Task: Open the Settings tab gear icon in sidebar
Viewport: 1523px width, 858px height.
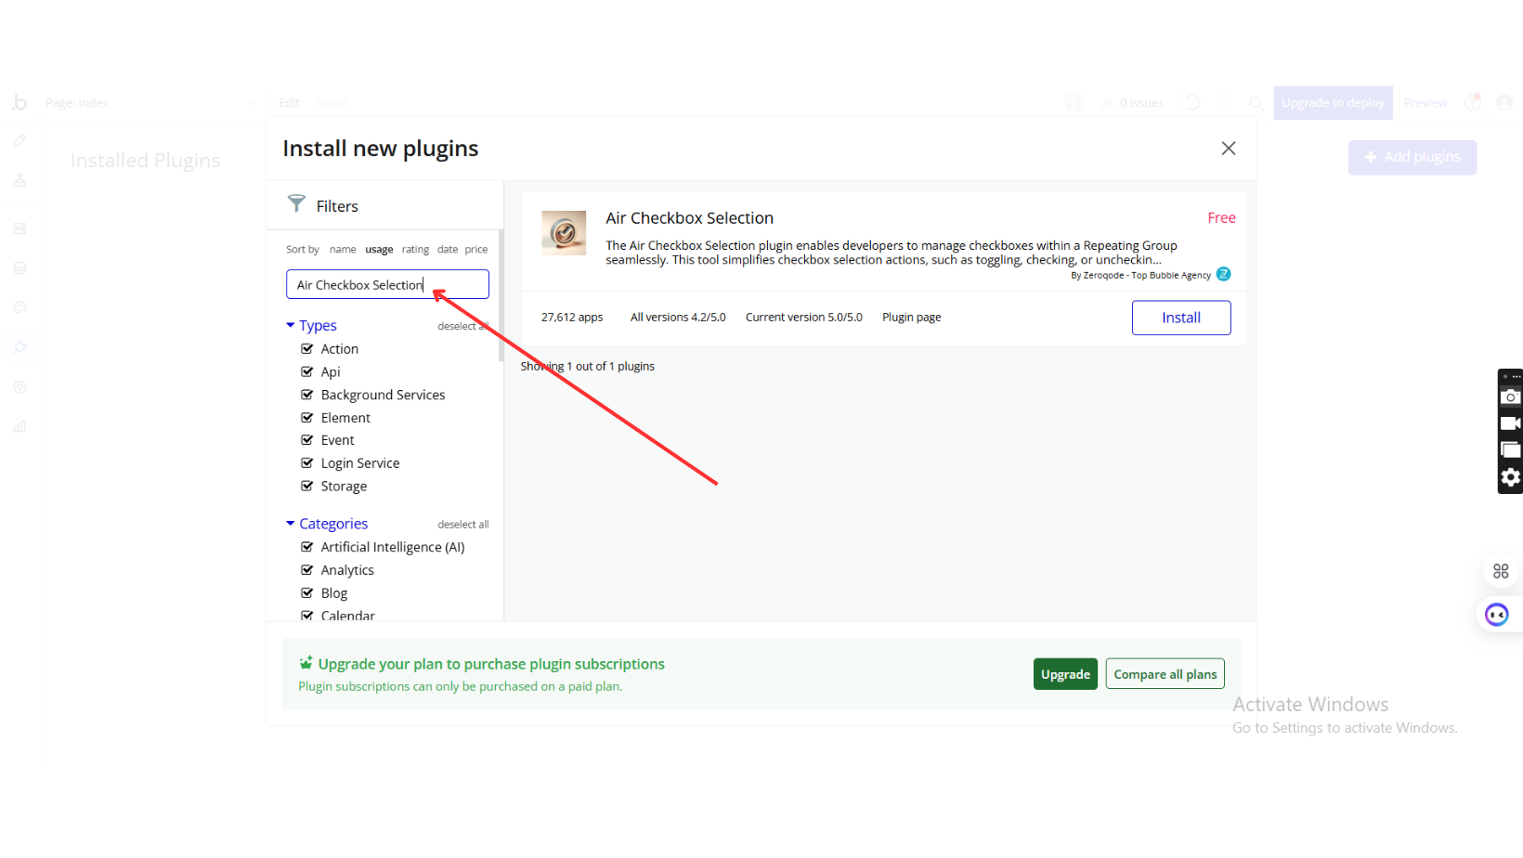Action: [20, 387]
